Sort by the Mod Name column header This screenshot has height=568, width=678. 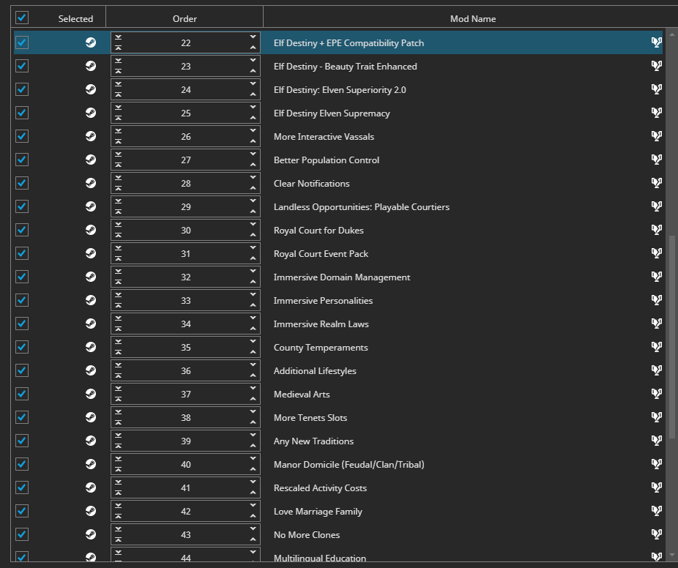pos(472,18)
